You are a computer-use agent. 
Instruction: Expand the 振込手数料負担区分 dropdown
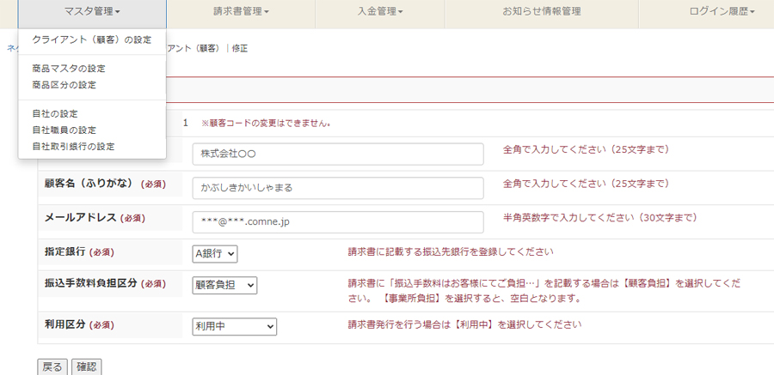[224, 285]
